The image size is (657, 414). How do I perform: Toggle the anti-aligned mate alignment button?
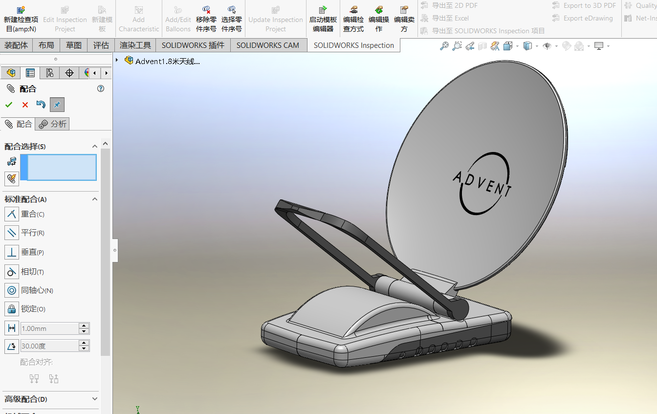[54, 378]
